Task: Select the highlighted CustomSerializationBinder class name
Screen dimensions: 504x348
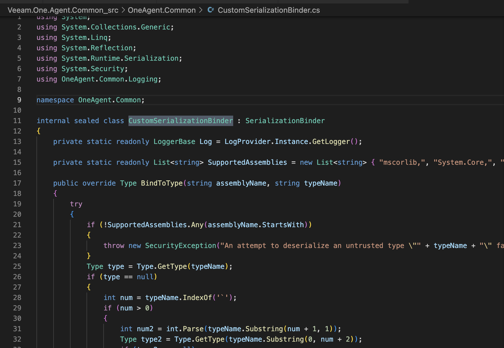Action: click(x=181, y=121)
